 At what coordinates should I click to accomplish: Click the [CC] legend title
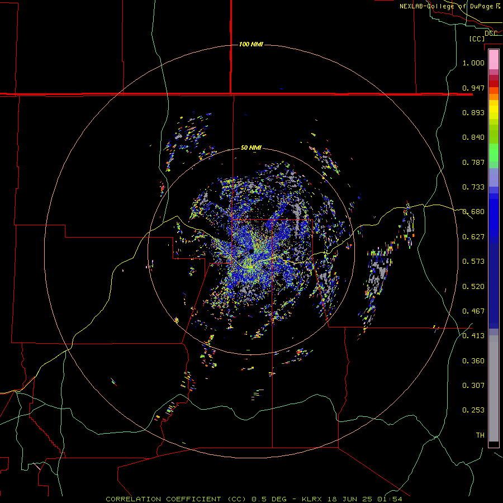pyautogui.click(x=477, y=39)
